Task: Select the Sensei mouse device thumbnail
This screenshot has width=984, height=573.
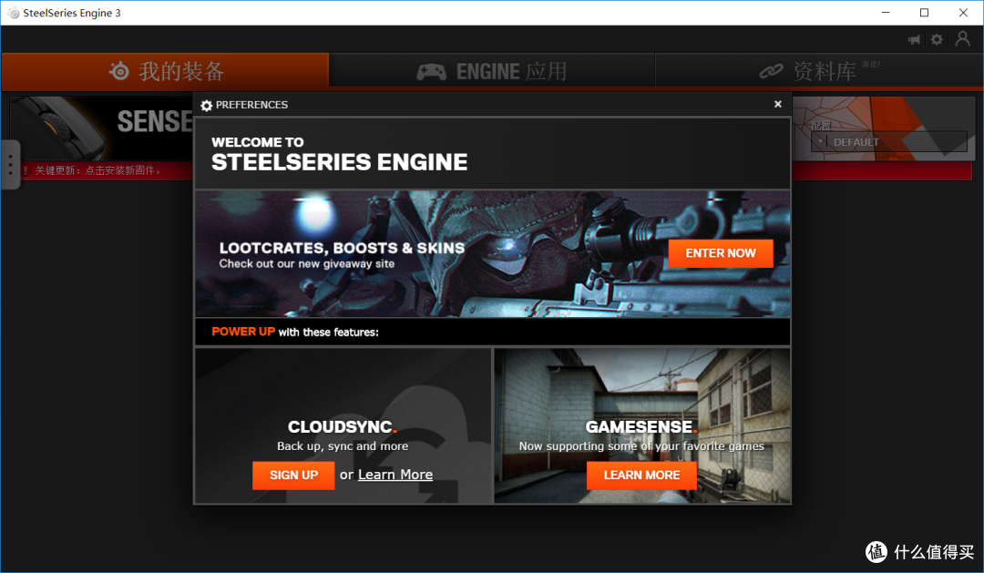Action: pos(56,128)
